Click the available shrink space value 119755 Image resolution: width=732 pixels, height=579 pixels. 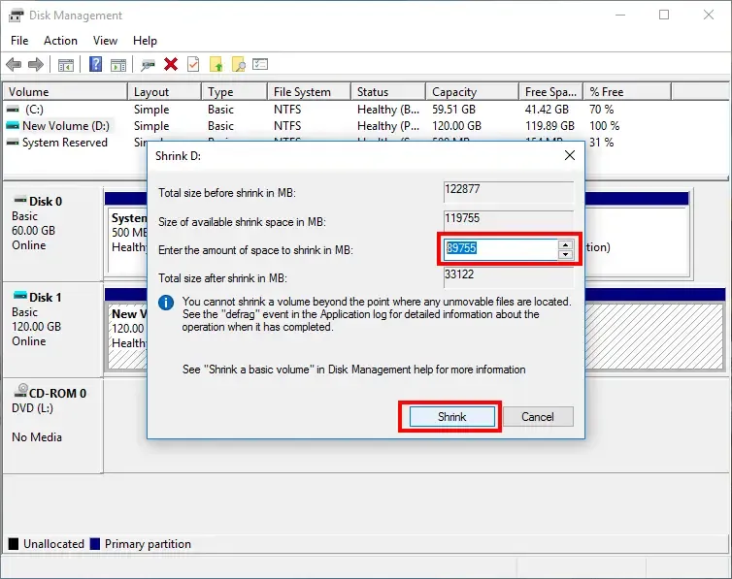coord(462,217)
